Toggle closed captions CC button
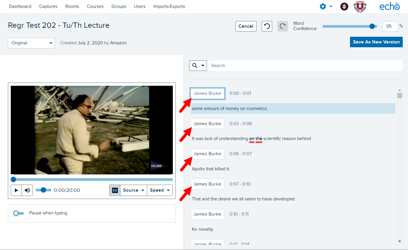 (x=115, y=190)
